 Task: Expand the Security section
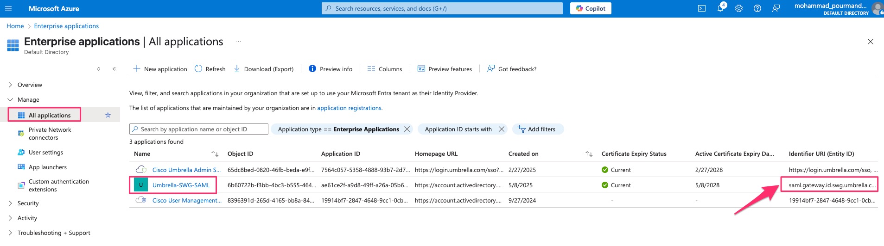[x=10, y=203]
